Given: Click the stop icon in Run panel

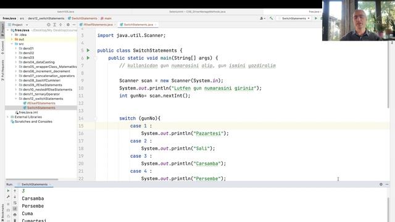Looking at the screenshot, I should click(8, 204).
